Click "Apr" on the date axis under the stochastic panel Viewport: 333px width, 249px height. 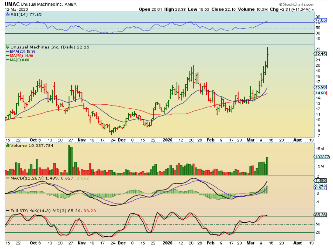pos(297,243)
